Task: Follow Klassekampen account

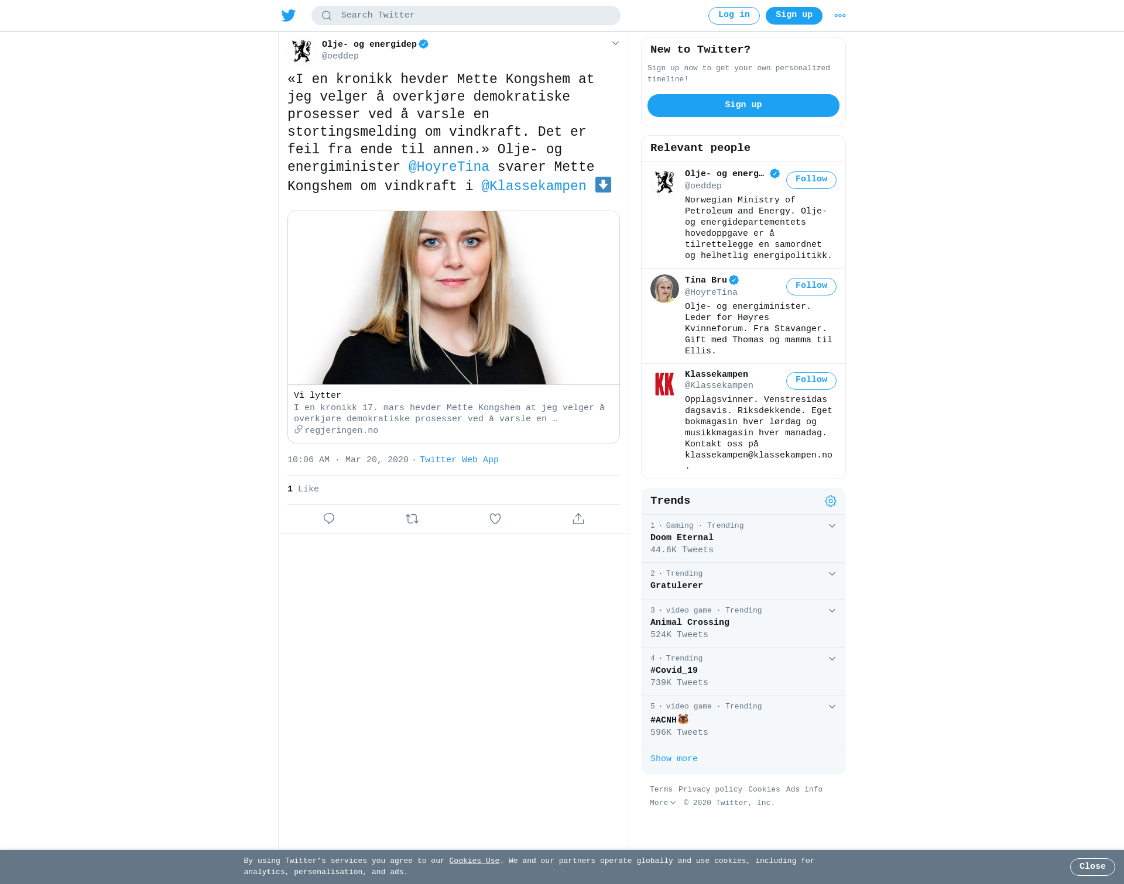Action: [811, 381]
